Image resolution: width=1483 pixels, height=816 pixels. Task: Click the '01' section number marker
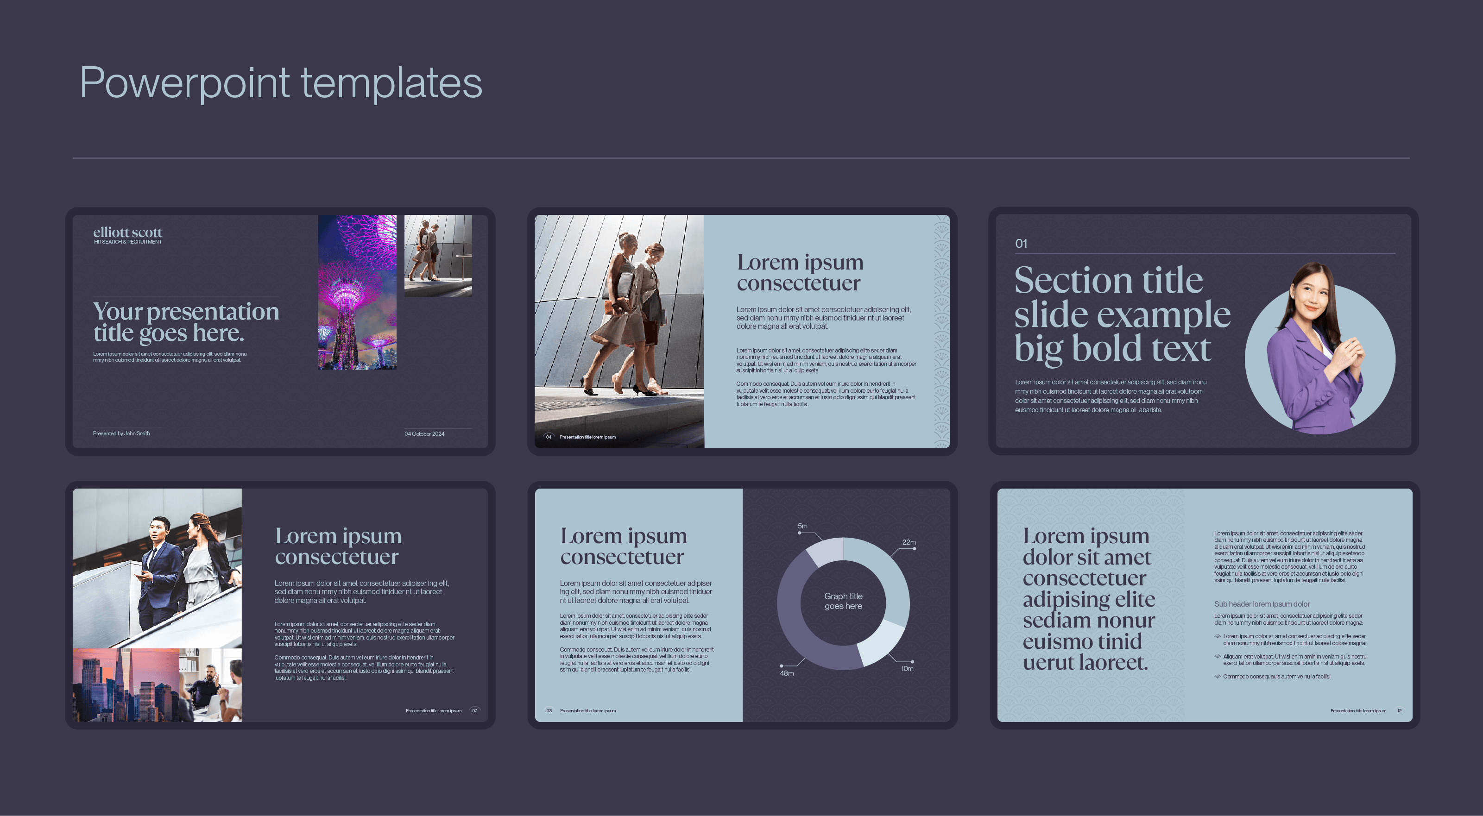tap(1022, 244)
